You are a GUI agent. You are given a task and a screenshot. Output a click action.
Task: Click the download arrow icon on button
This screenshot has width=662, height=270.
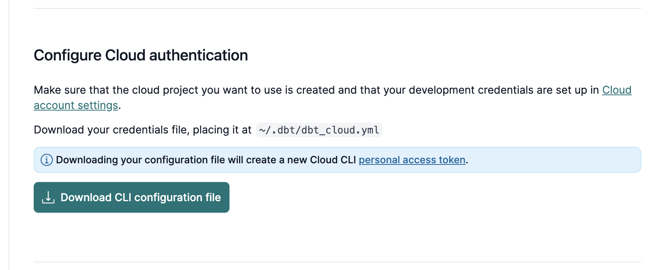click(x=48, y=197)
